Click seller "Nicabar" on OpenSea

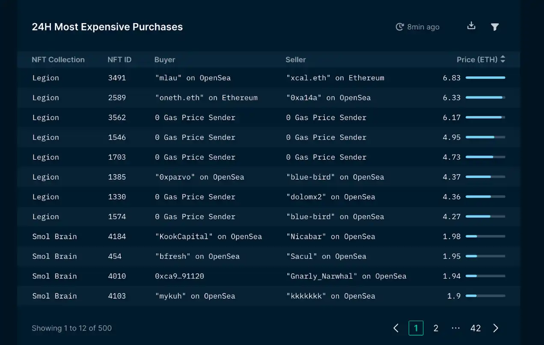click(330, 236)
